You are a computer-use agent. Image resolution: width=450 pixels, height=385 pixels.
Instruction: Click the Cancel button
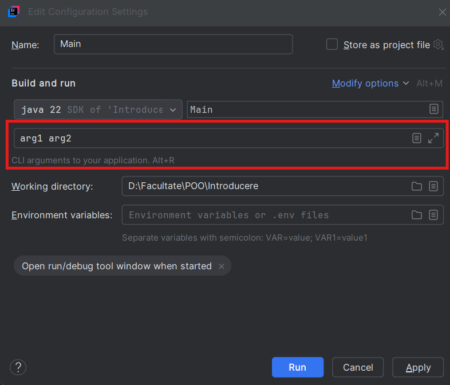358,367
